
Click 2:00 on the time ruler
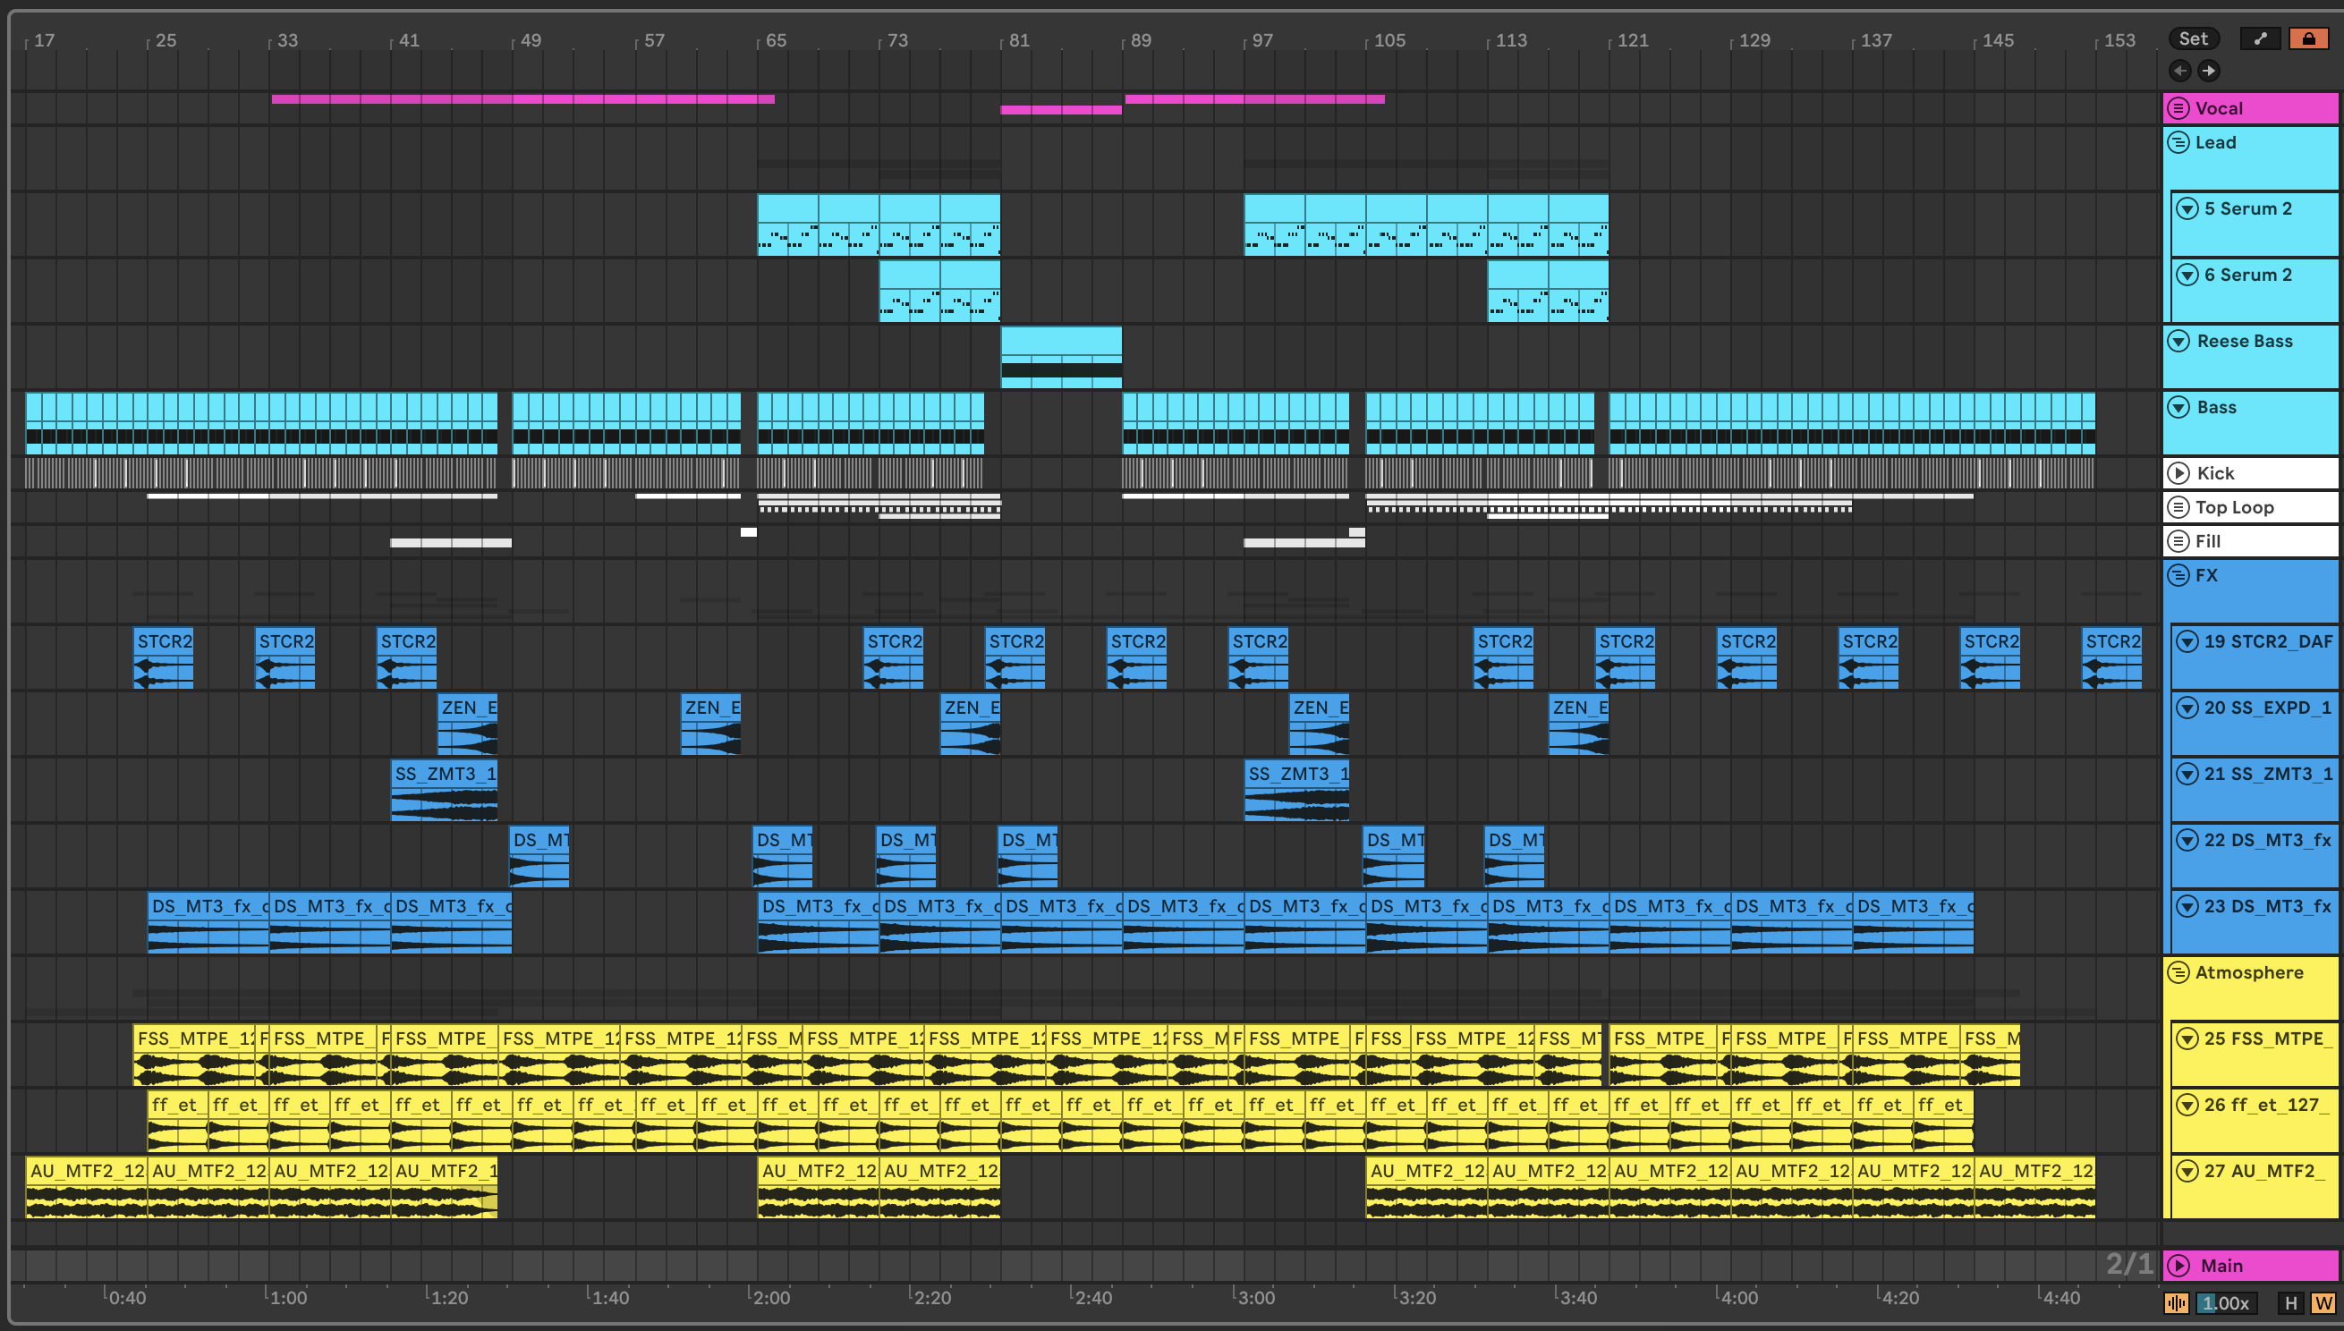click(x=769, y=1297)
